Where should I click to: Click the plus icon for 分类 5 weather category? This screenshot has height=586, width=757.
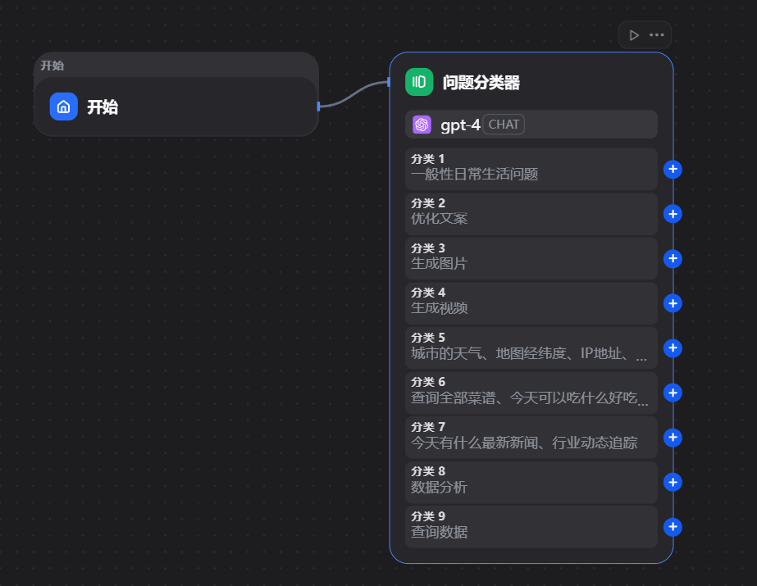coord(673,348)
